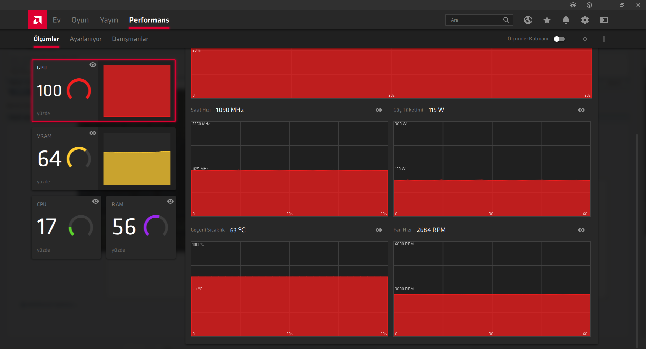This screenshot has height=349, width=646.
Task: Click the green CPU gauge ring
Action: (81, 226)
